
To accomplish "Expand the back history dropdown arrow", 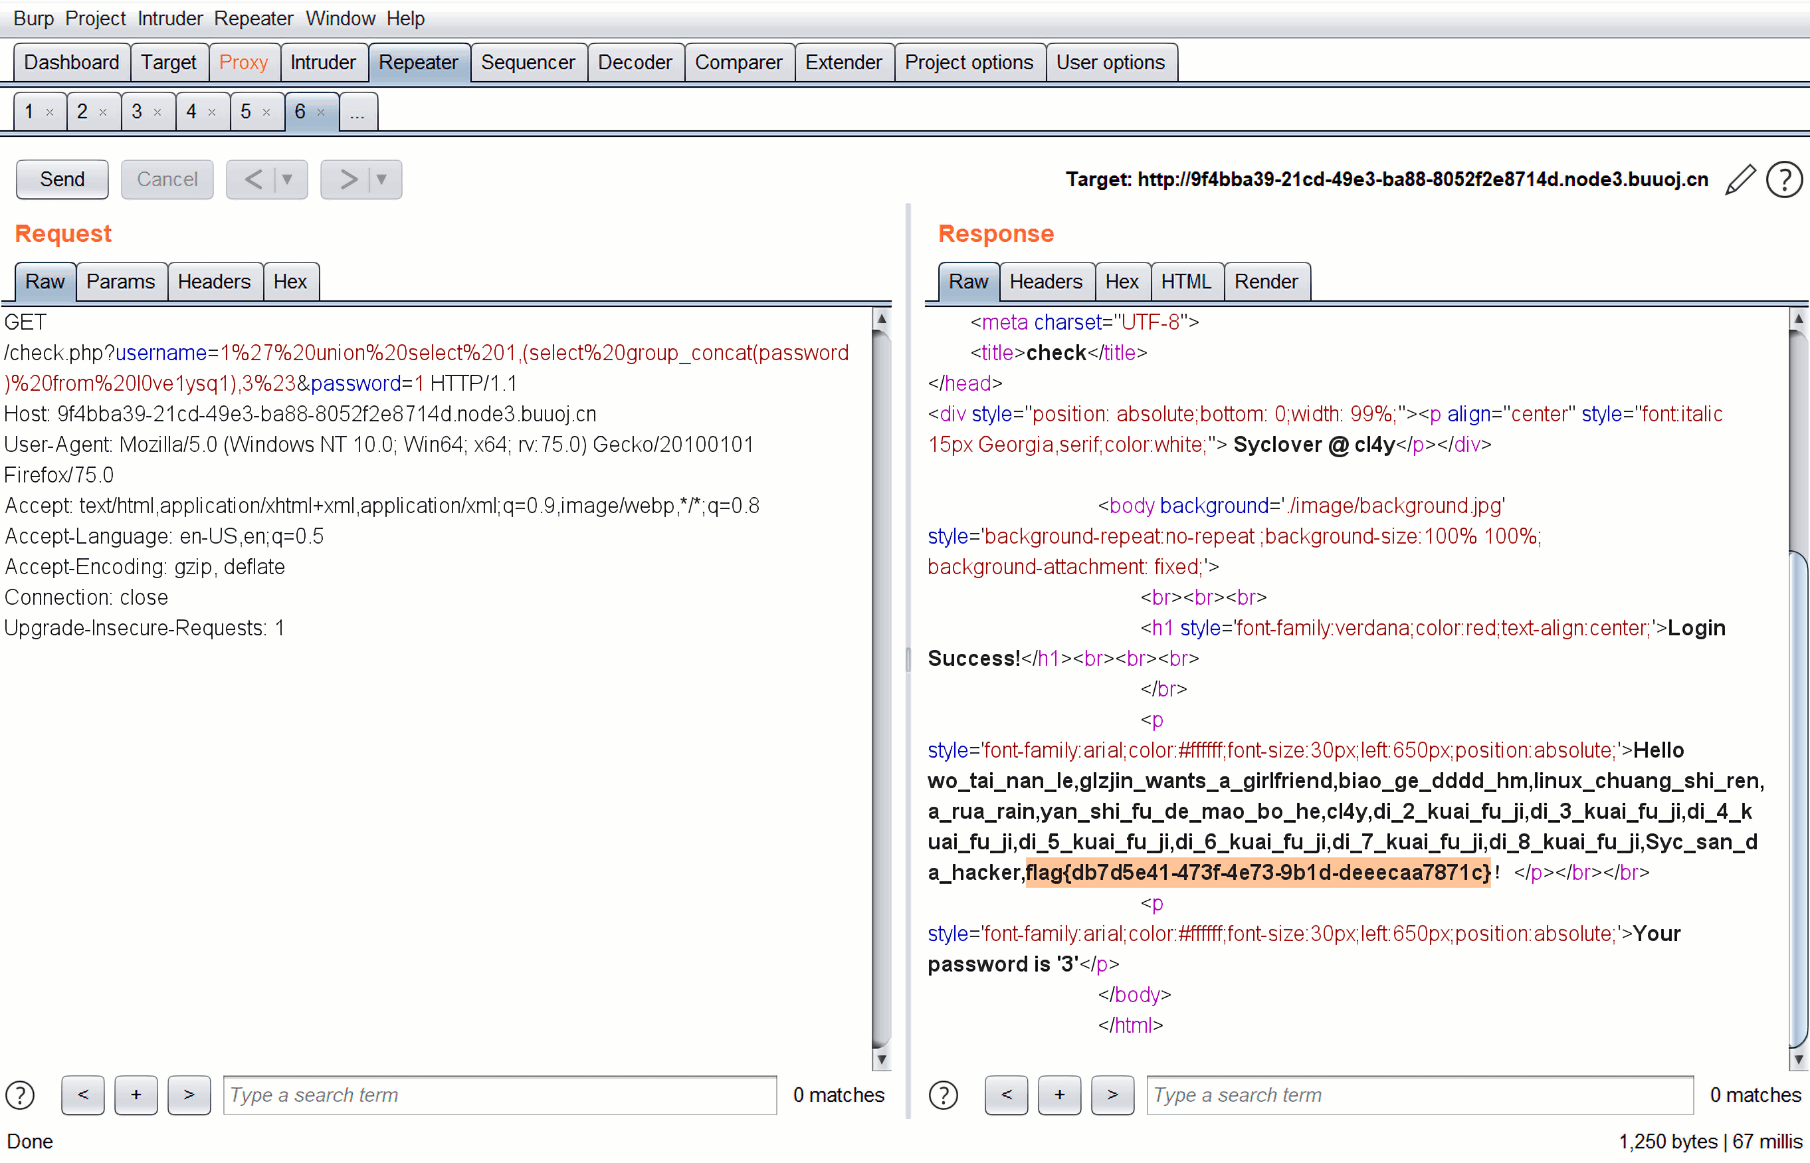I will pos(288,179).
